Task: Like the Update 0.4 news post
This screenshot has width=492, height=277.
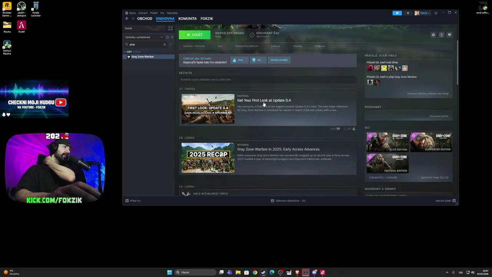Action: click(x=349, y=129)
